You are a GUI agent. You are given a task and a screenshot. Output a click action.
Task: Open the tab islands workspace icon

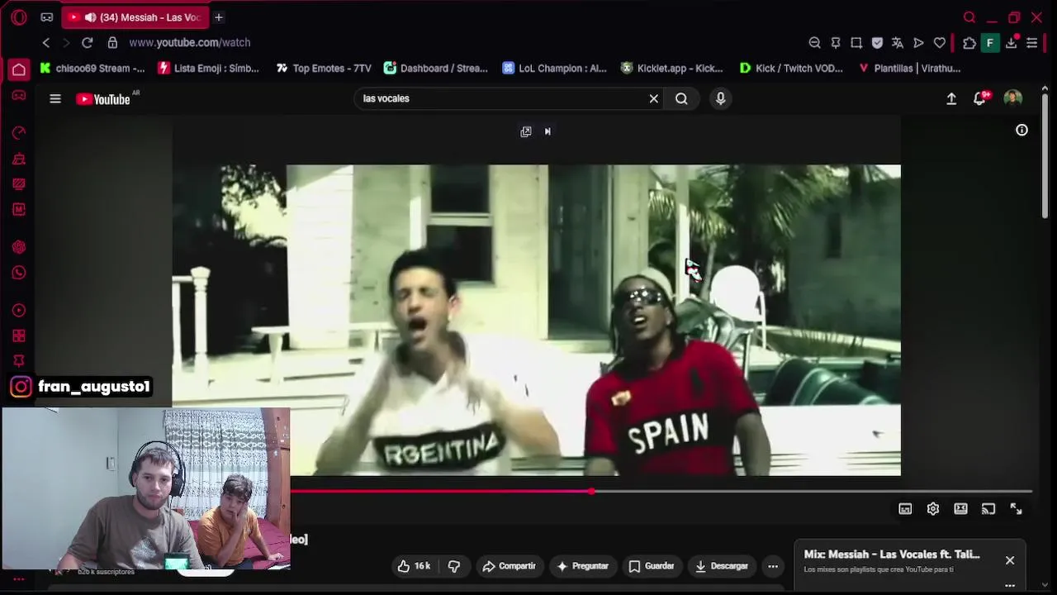pos(47,17)
